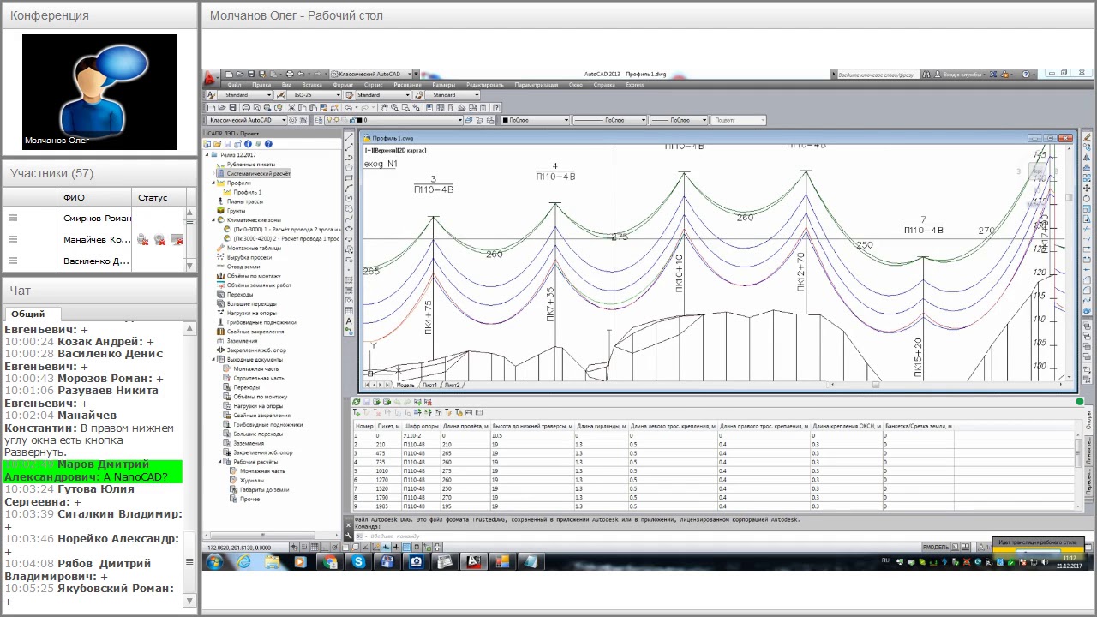Open Chrome from the Windows taskbar

point(330,562)
